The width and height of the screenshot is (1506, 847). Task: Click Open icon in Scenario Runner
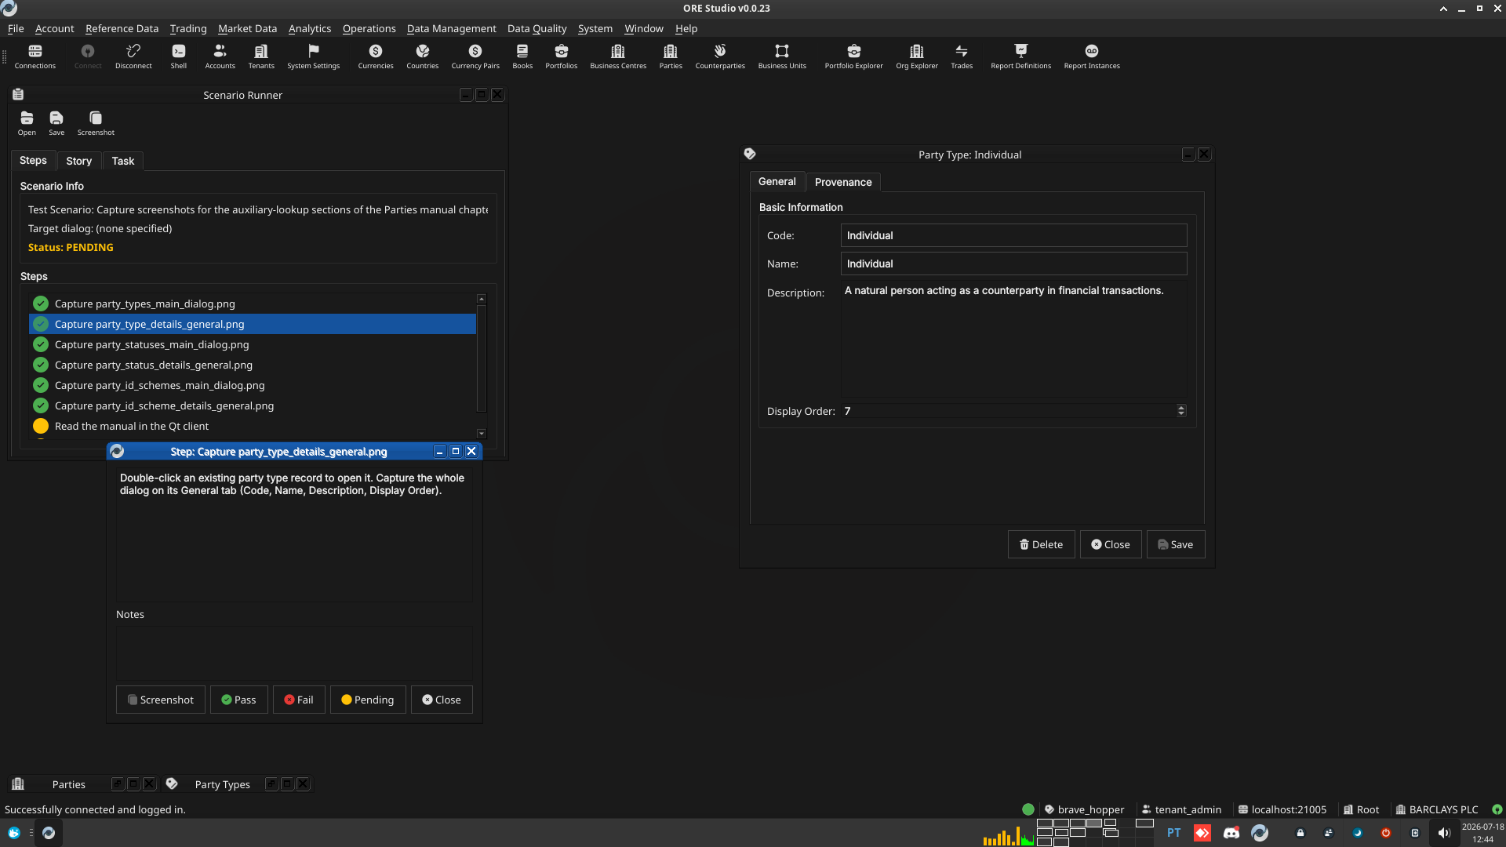pyautogui.click(x=27, y=123)
